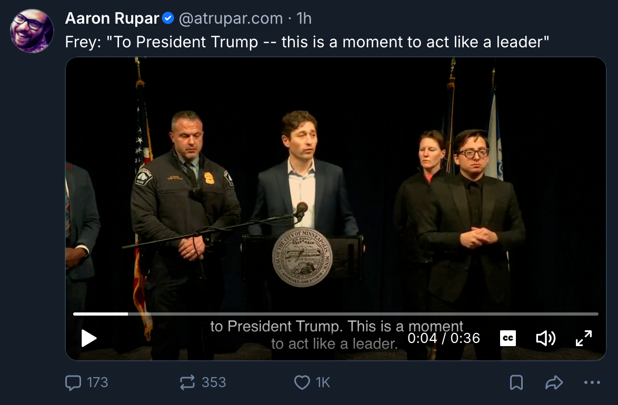Screen dimensions: 618x405
Task: Click the 0:04 / 0:36 time display
Action: pos(444,338)
